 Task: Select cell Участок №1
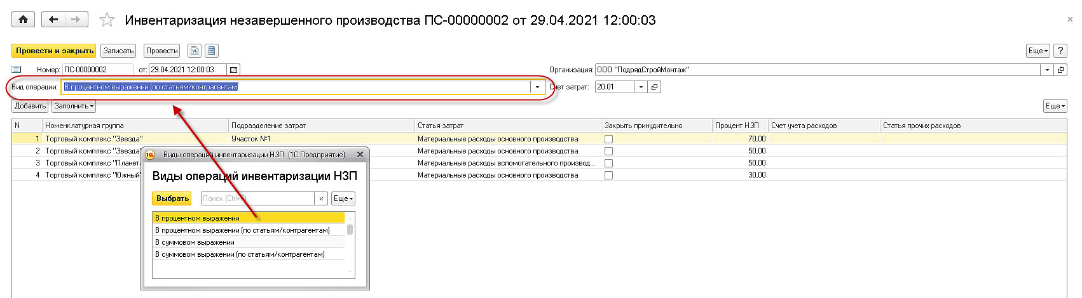(322, 139)
